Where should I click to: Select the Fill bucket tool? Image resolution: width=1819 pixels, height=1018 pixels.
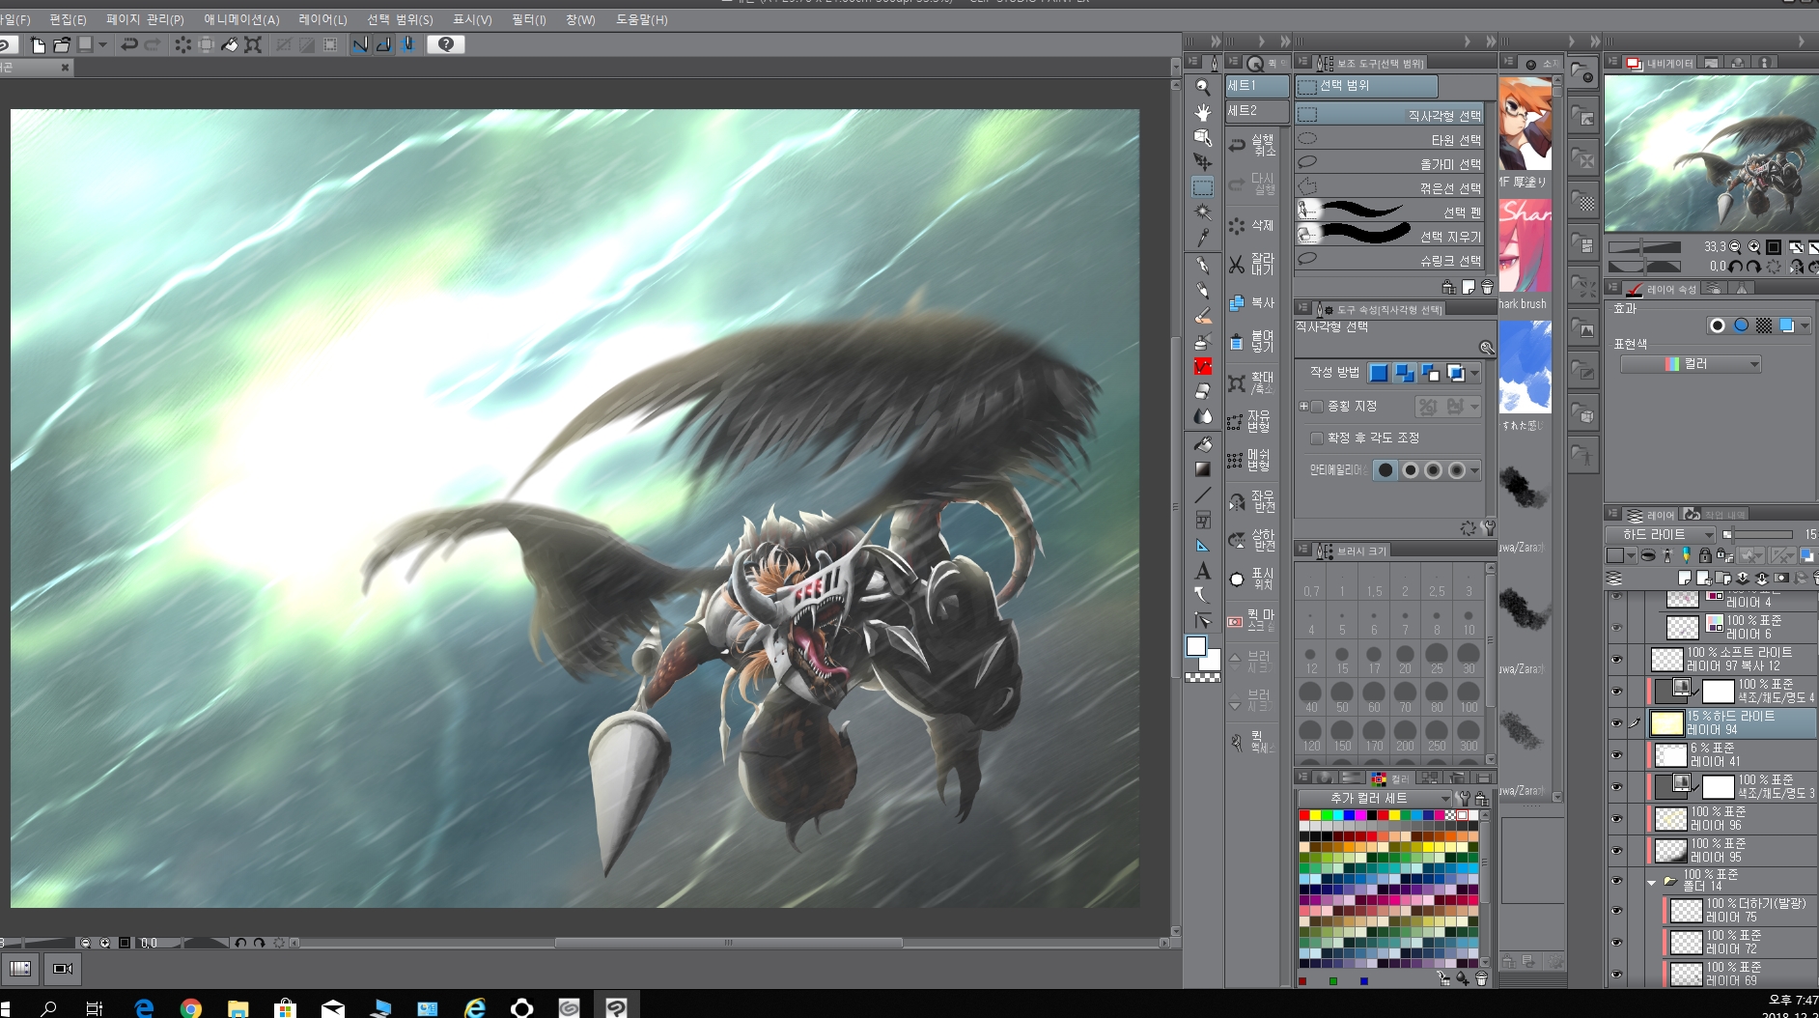pos(1202,444)
